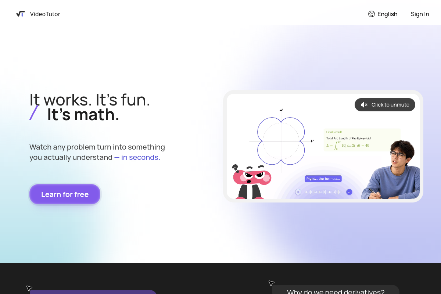Click the Learn for free button
This screenshot has width=441, height=294.
(x=65, y=194)
